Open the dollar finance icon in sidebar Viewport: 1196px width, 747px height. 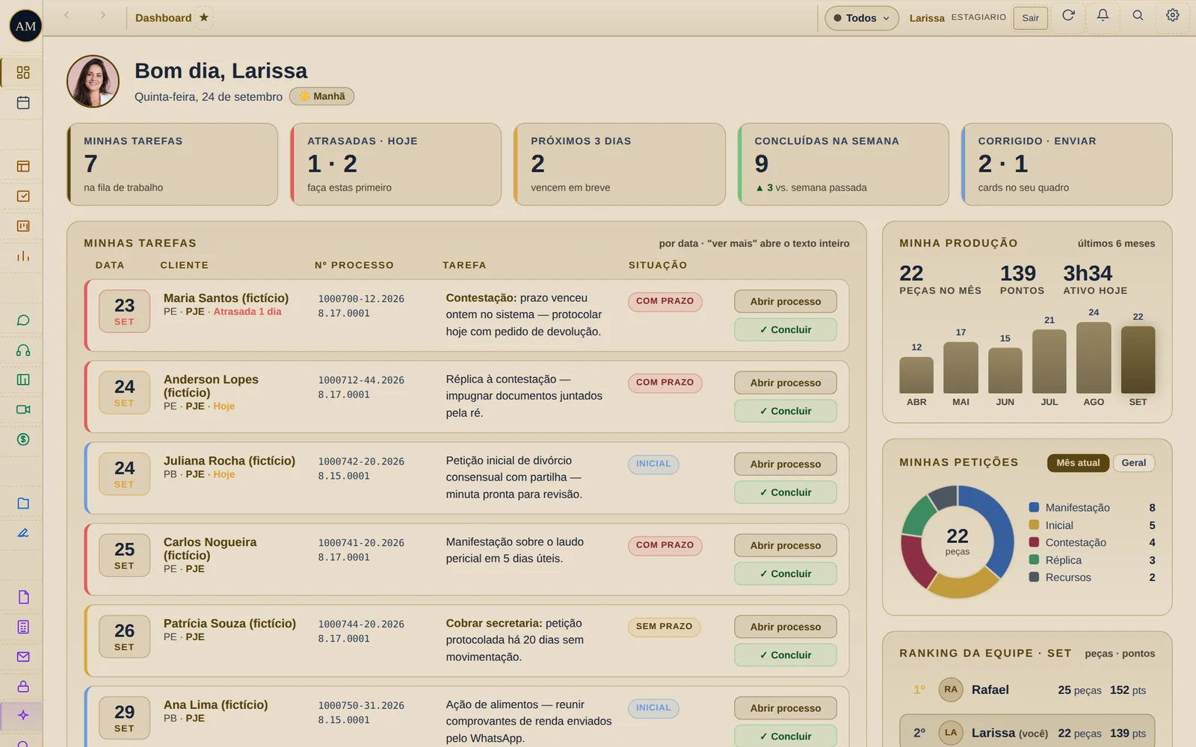[23, 439]
